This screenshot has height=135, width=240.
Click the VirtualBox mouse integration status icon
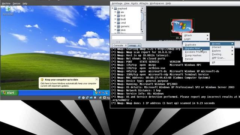100,97
